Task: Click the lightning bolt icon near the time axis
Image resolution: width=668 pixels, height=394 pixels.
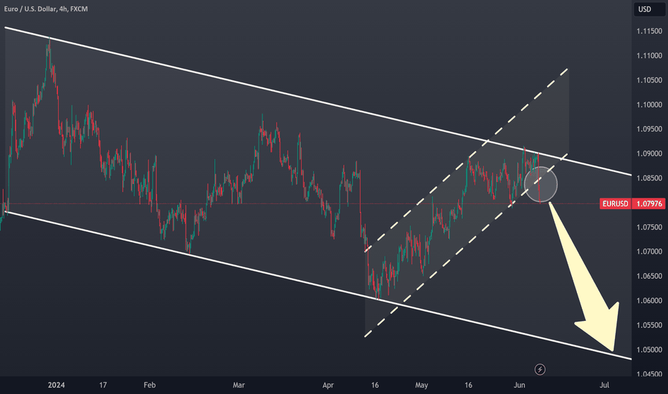Action: (x=540, y=370)
